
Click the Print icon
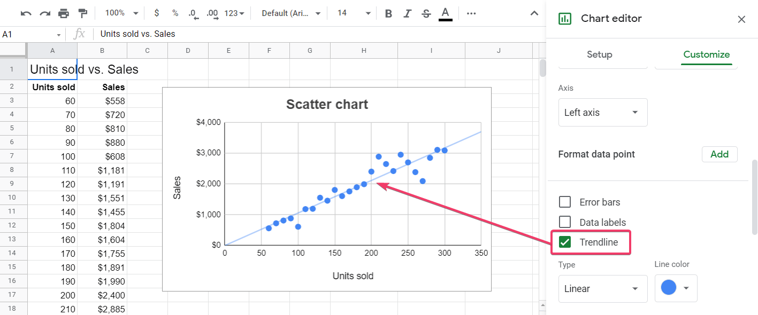64,13
